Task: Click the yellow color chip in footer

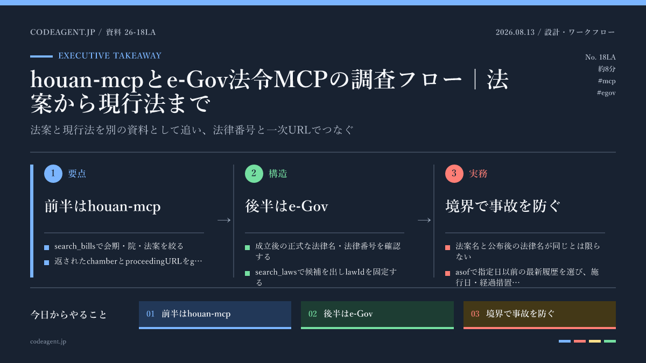Action: point(595,341)
